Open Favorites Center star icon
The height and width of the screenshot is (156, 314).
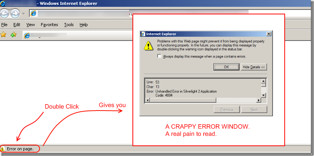3,35
